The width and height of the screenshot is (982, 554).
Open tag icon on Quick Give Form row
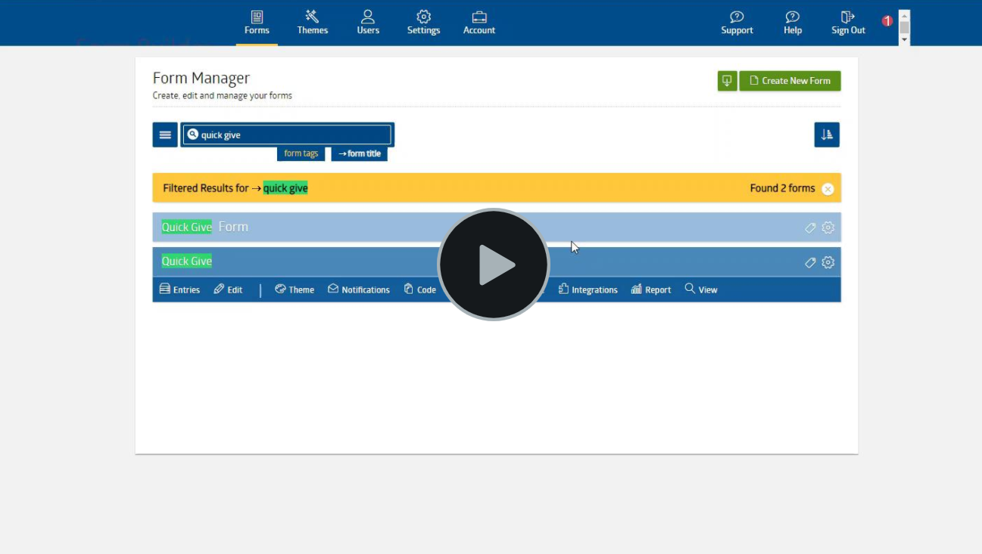coord(810,227)
